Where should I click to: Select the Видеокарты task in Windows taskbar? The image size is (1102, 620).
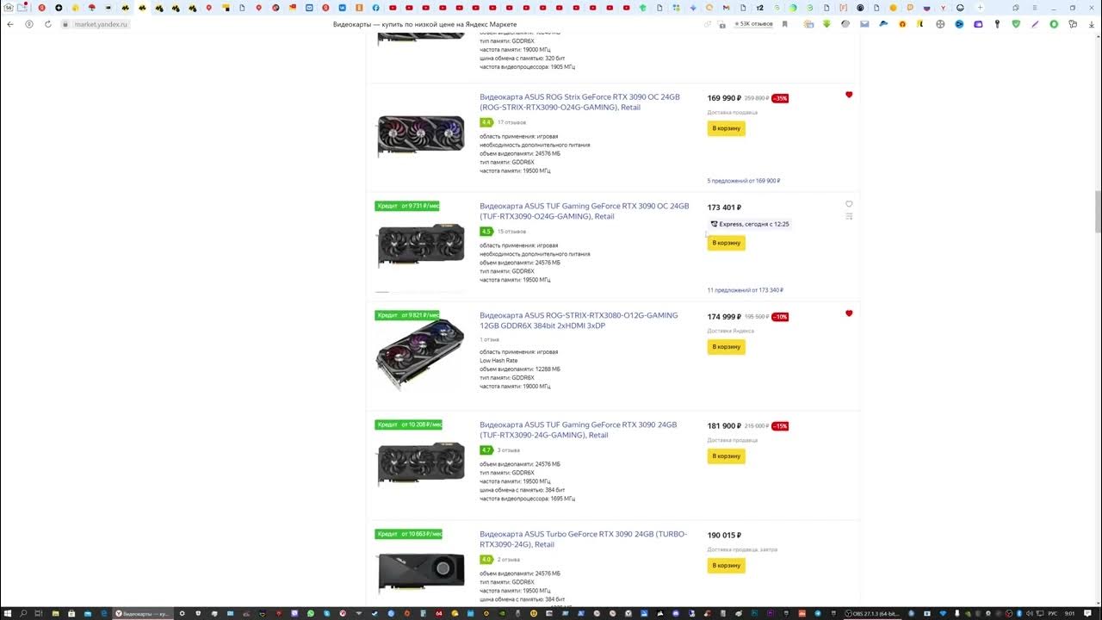tap(144, 613)
